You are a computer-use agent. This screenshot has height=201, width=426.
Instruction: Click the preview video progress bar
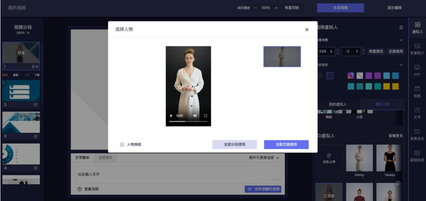(x=188, y=121)
